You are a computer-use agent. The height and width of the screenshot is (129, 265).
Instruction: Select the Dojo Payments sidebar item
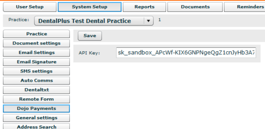(x=37, y=109)
